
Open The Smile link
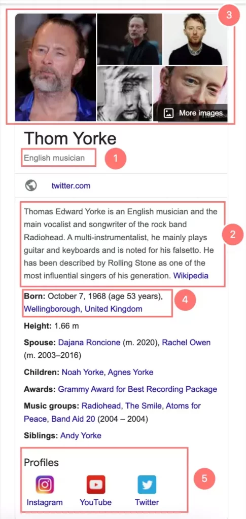tap(143, 405)
